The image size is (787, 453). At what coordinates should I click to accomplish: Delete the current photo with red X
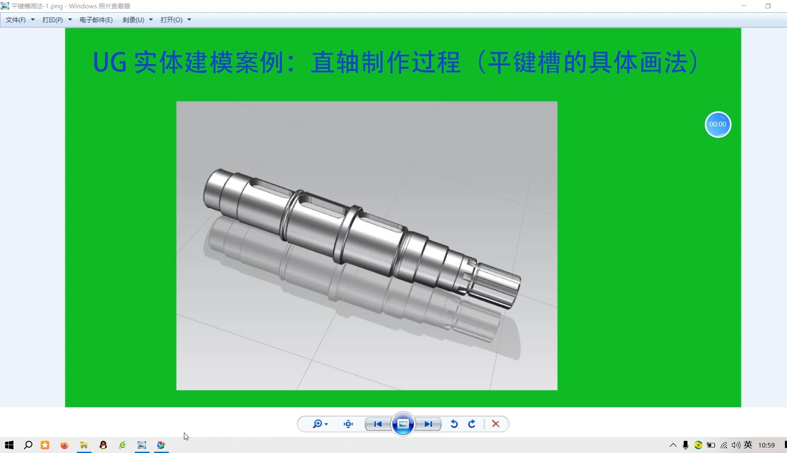[496, 424]
